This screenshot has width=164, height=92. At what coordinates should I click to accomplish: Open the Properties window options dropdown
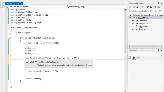point(156,50)
